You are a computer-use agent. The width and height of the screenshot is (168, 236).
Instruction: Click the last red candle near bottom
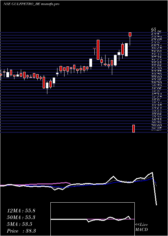133,128
